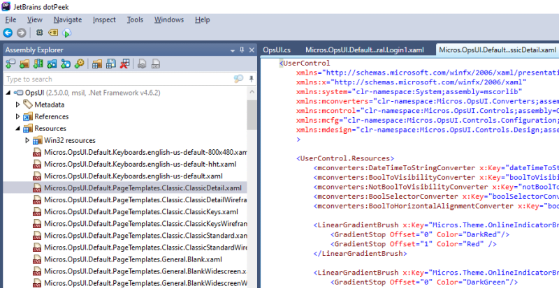Select Classic.ClassicStandardWireframe resource

(145, 248)
